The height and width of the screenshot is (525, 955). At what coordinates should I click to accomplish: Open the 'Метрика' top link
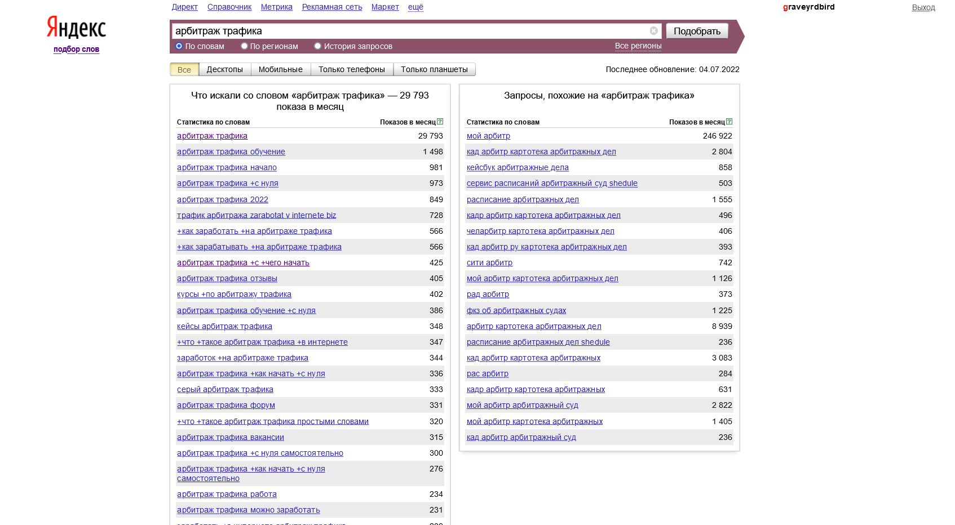277,7
